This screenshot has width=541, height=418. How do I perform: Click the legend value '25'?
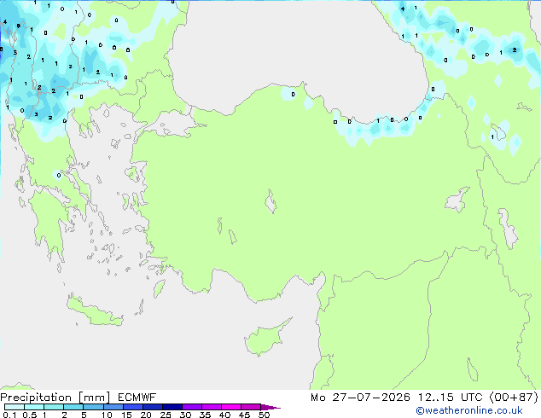tap(166, 415)
